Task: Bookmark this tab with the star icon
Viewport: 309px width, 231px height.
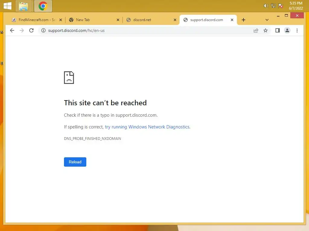Action: coord(266,30)
